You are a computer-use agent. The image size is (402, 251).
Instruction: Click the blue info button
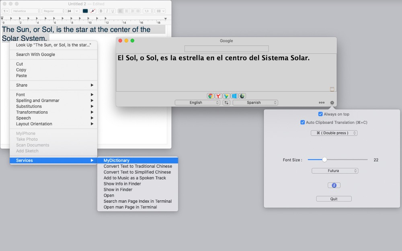tap(334, 185)
